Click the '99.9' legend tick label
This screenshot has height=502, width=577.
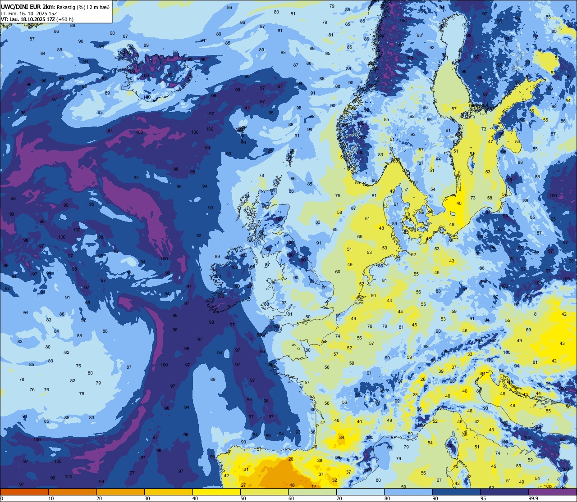click(x=533, y=498)
